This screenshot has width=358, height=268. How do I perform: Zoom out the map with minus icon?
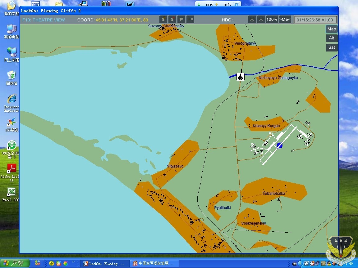(x=261, y=19)
